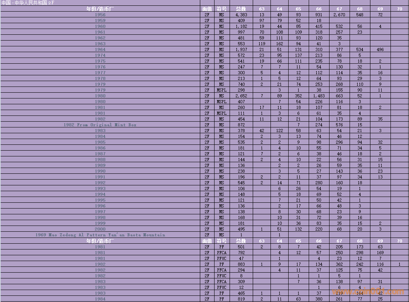Select the 883 total in the PF section
The height and width of the screenshot is (302, 409).
241,264
